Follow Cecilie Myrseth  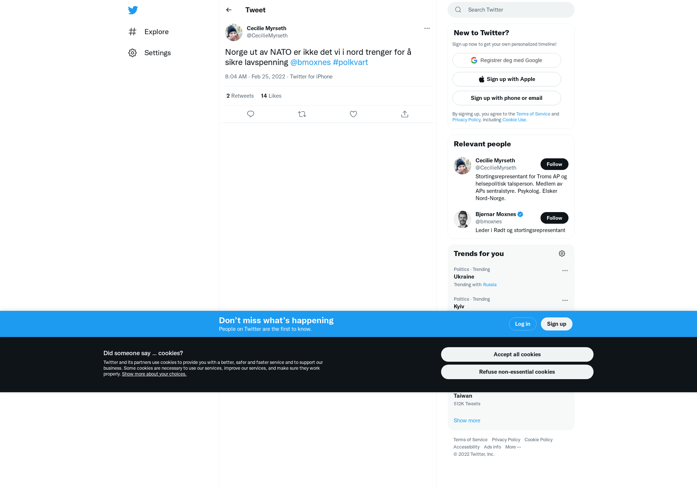[x=554, y=164]
